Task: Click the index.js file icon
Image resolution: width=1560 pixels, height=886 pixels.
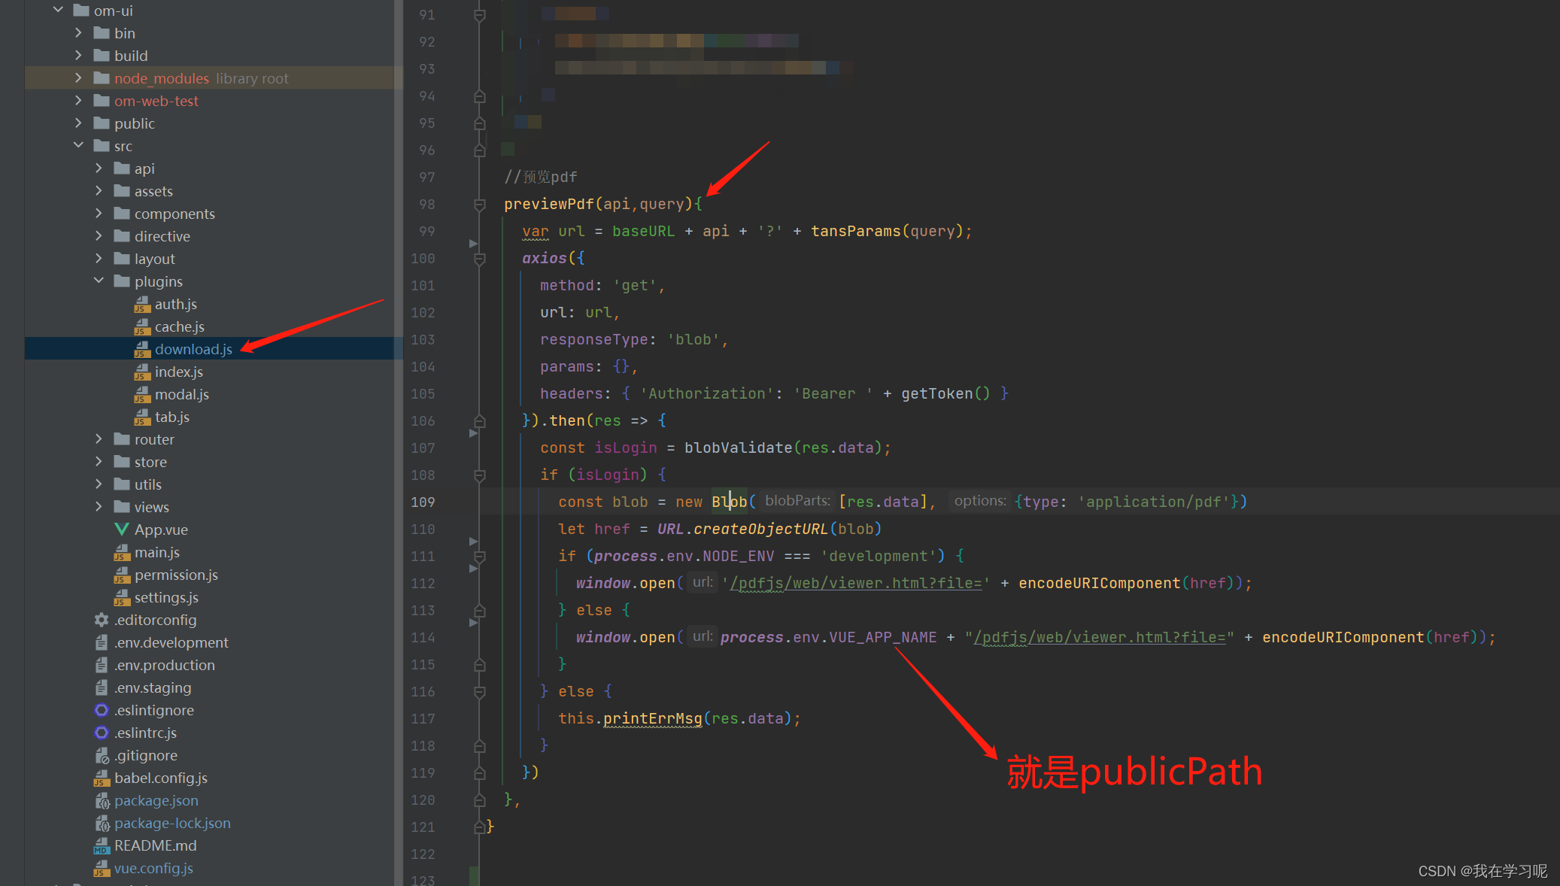Action: [x=142, y=372]
